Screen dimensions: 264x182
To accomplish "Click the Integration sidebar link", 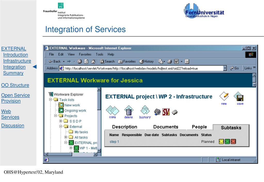I will (x=14, y=67).
